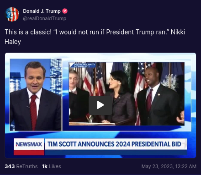Click the verified checkmark badge

click(x=65, y=11)
